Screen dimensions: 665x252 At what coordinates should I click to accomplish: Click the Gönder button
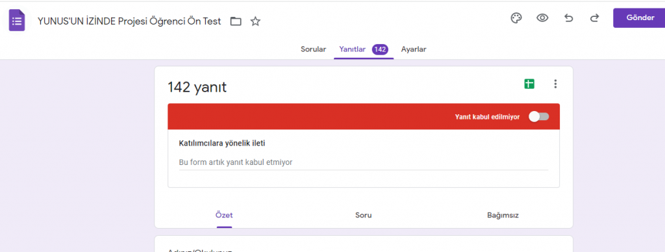(x=639, y=18)
